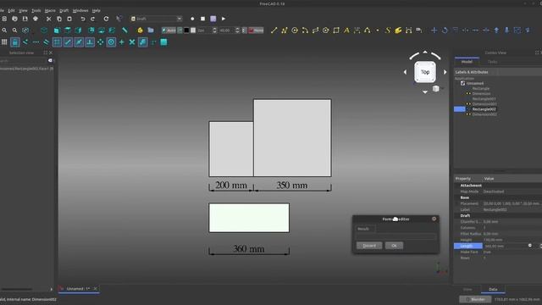Set isometric view with cube icon
542x305 pixels.
click(44, 30)
